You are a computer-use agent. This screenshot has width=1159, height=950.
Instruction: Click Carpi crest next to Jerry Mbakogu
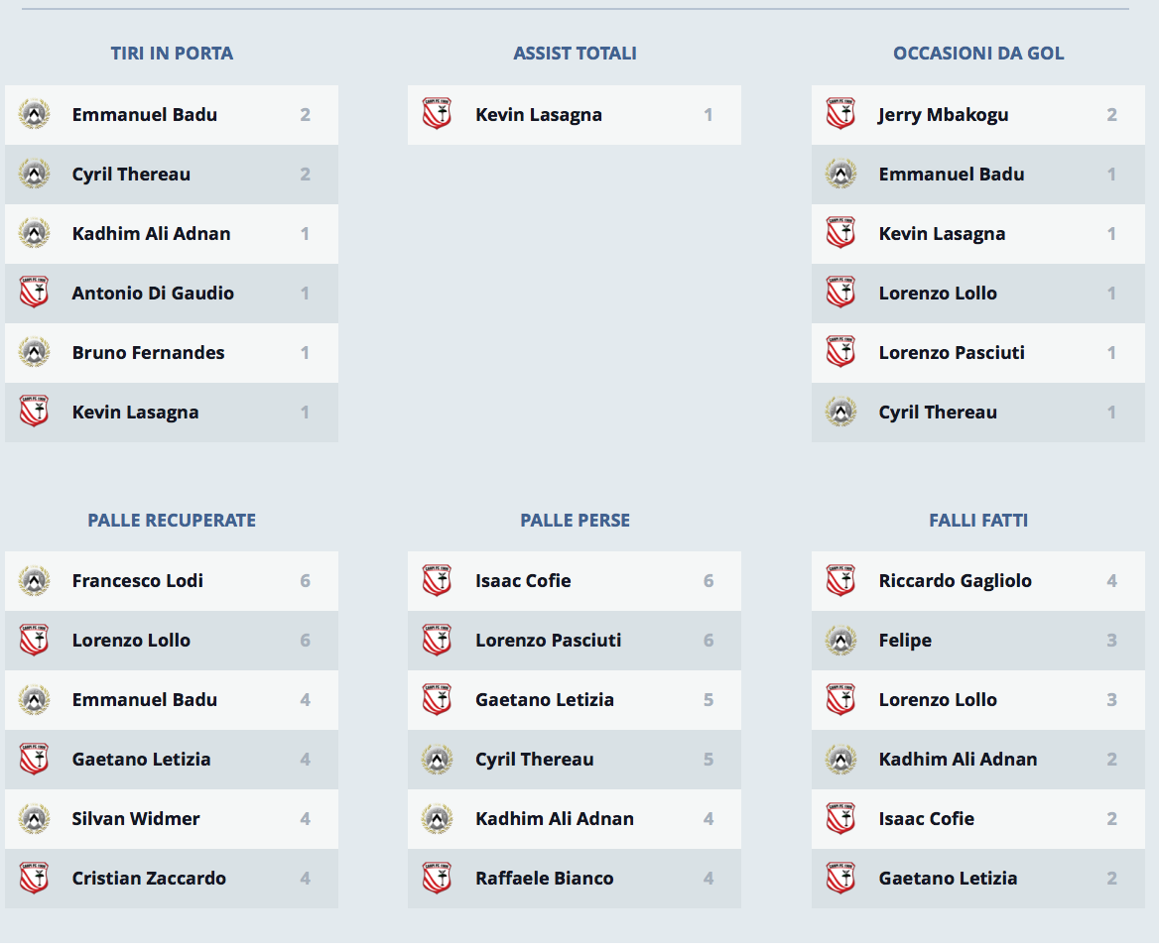[x=840, y=115]
